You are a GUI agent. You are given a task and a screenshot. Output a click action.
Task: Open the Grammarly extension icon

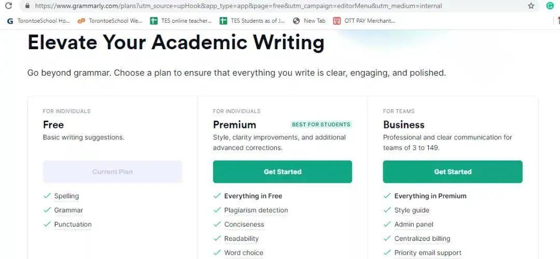tap(550, 6)
